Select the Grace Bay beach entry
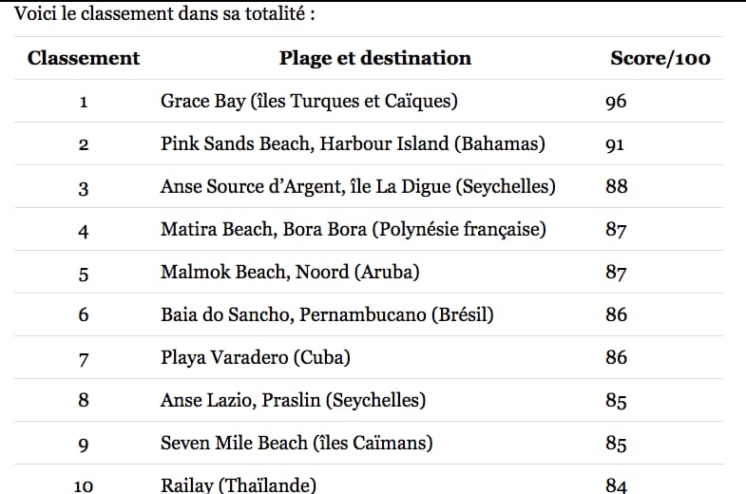746x494 pixels. pos(309,101)
